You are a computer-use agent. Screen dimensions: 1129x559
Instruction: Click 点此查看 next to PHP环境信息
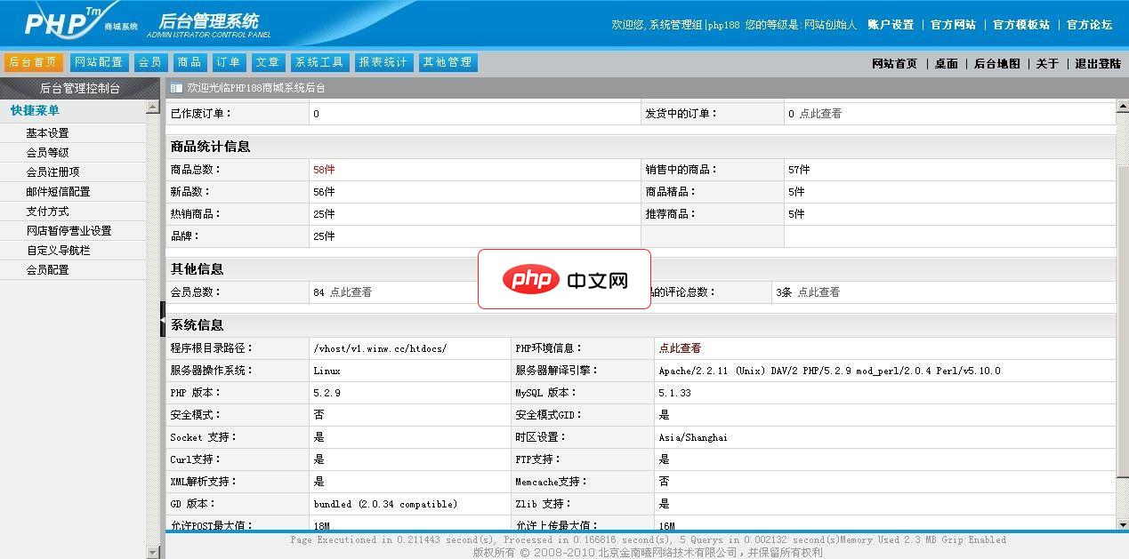[x=682, y=347]
